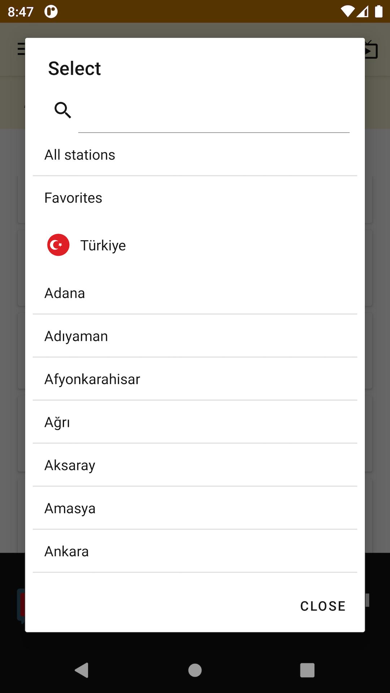Tap the Android home circle button

click(195, 670)
